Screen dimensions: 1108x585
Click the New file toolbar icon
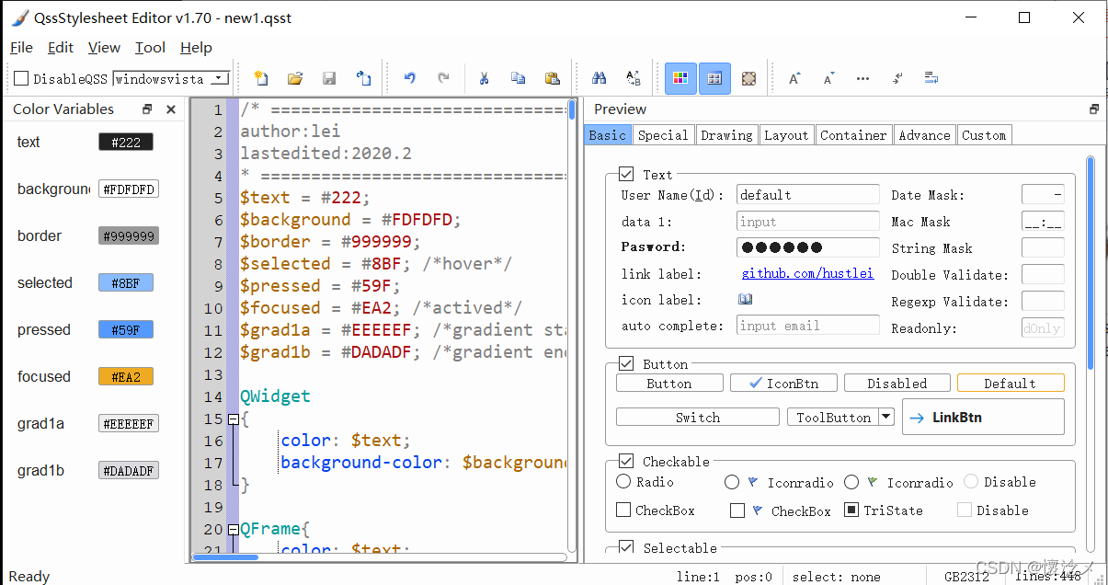(261, 79)
